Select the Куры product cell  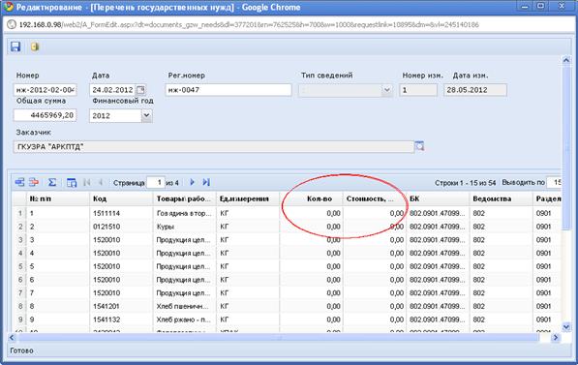coord(184,227)
